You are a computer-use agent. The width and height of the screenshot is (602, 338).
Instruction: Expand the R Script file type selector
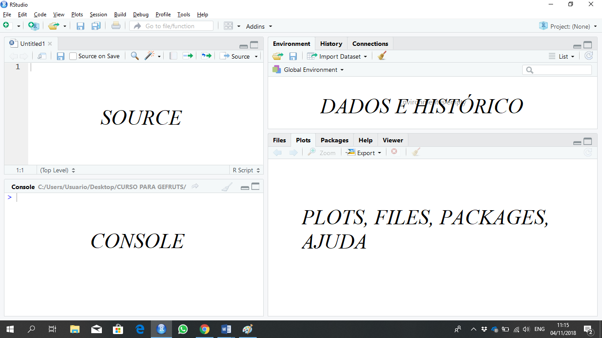(246, 170)
